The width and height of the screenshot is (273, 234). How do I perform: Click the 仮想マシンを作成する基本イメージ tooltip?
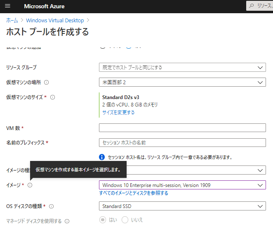click(78, 170)
